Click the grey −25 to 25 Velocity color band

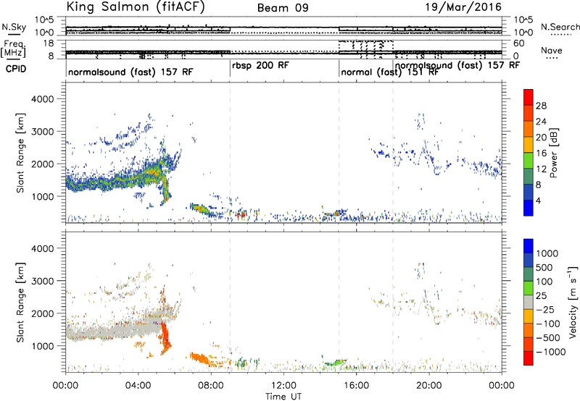click(529, 303)
